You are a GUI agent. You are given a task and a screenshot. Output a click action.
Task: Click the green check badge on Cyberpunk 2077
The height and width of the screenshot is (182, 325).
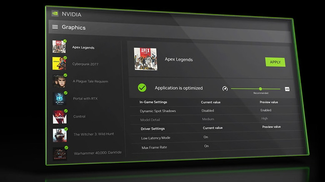coord(65,58)
